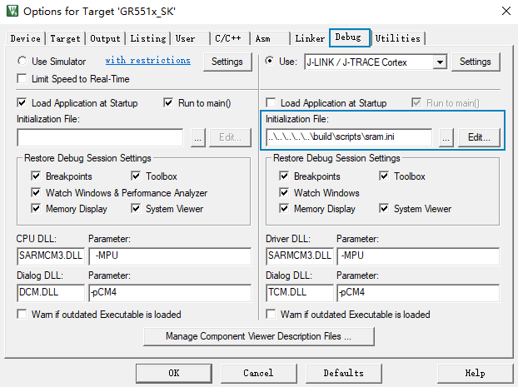
Task: Toggle Watch Windows & Performance Analyzer checkbox
Action: point(36,192)
